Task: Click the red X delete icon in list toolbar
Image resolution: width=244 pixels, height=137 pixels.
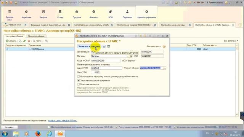Action: point(29,41)
